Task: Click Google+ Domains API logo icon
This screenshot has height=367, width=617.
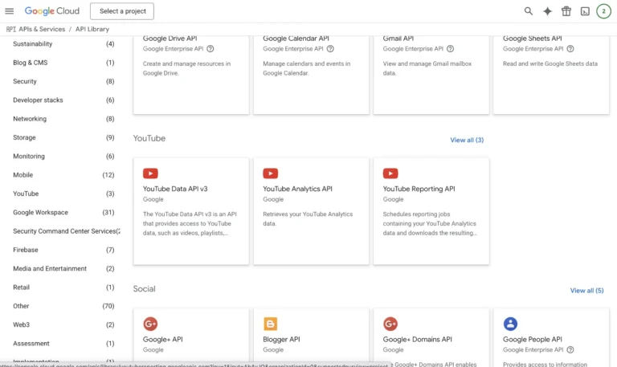Action: tap(390, 324)
